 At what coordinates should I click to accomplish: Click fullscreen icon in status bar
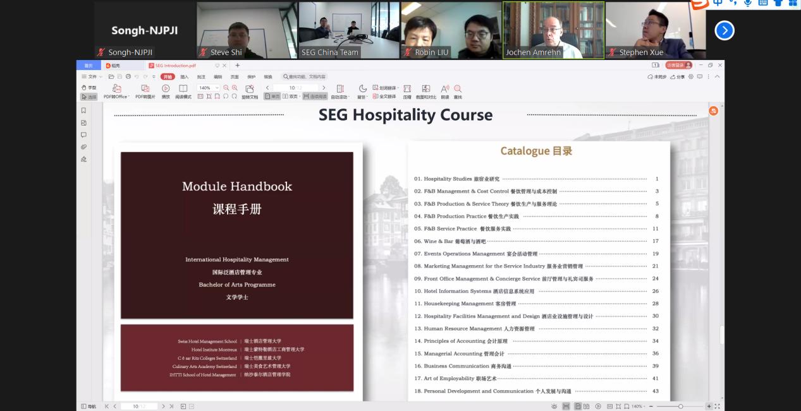(x=717, y=406)
